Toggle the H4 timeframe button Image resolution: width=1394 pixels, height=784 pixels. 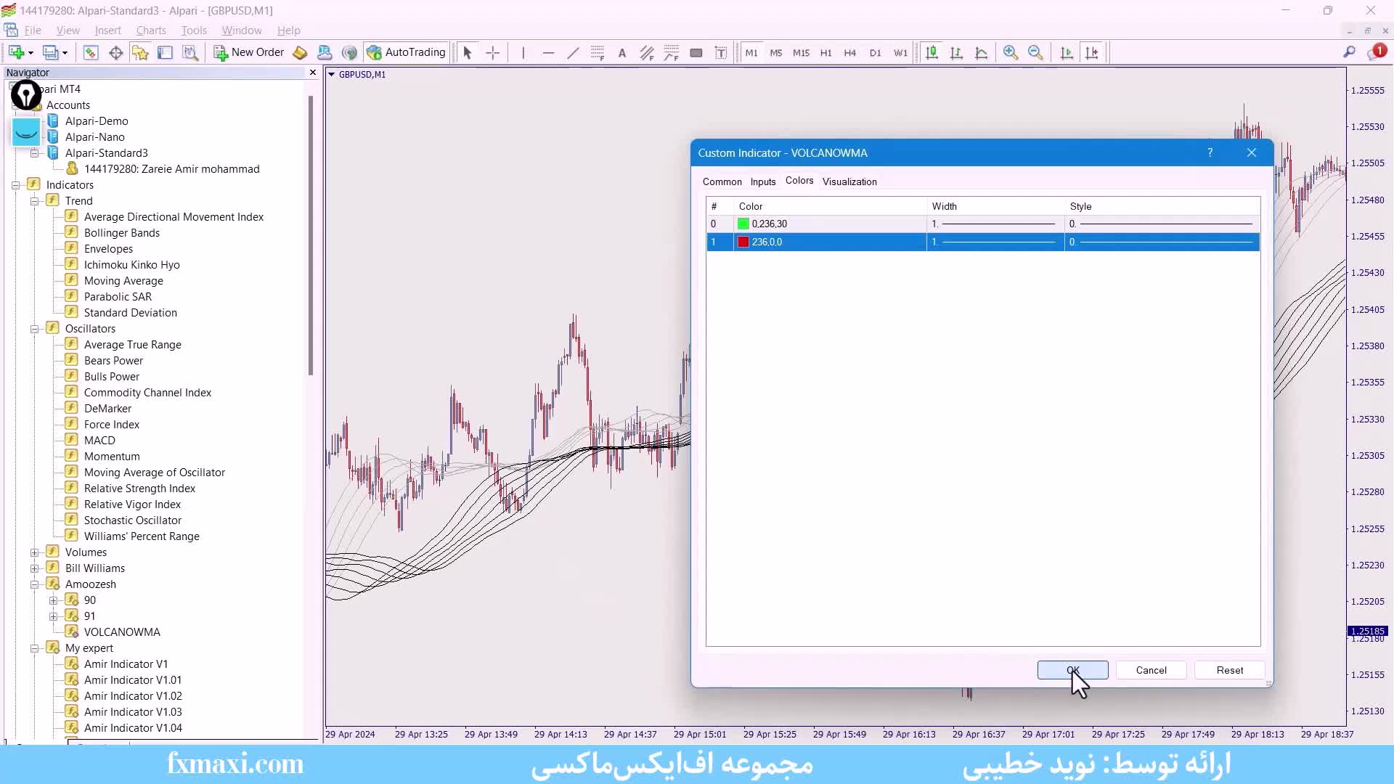(850, 52)
